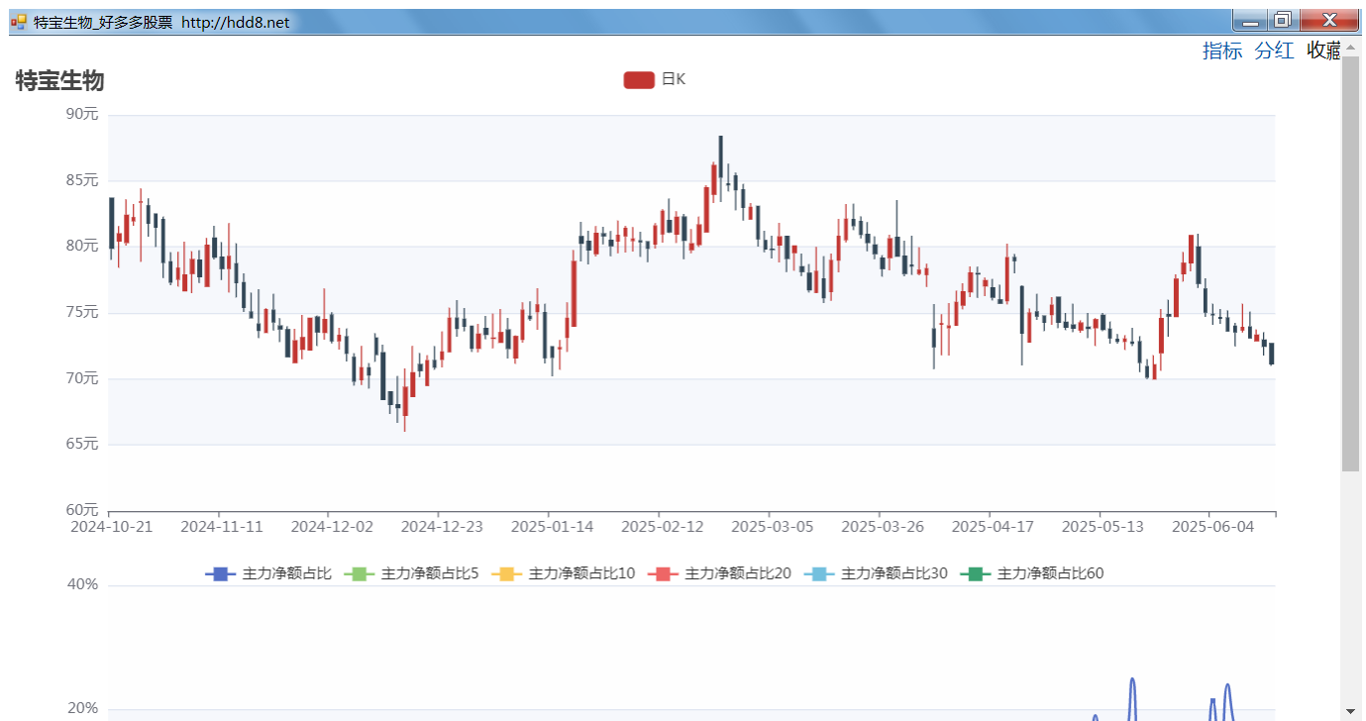
Task: Click the 日K legend text label
Action: point(674,79)
